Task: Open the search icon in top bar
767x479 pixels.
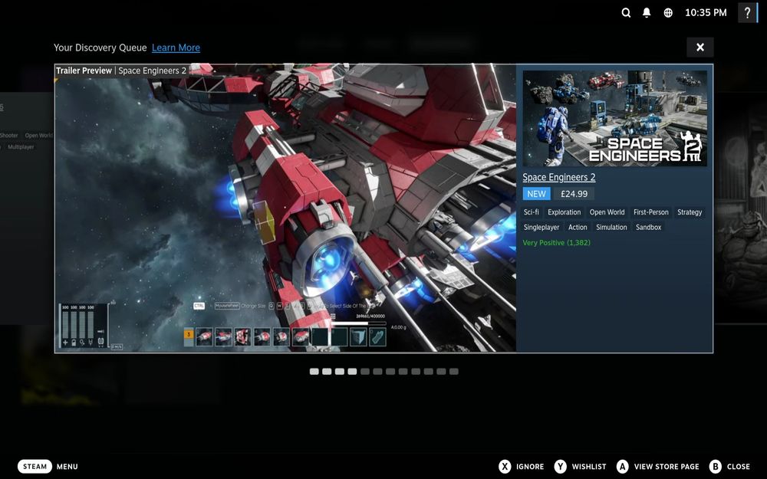Action: pyautogui.click(x=626, y=13)
